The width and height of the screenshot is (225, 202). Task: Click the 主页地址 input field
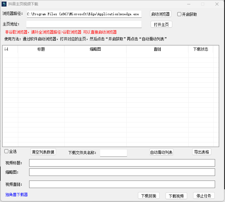tap(84, 24)
